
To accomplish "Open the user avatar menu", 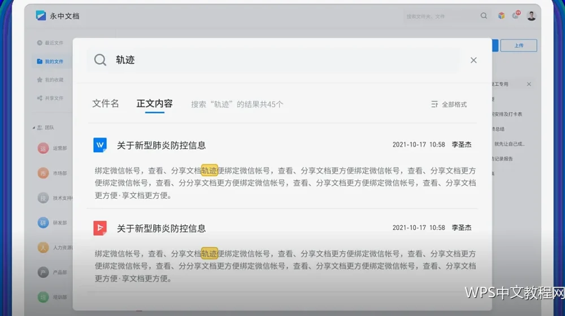I will [x=531, y=15].
